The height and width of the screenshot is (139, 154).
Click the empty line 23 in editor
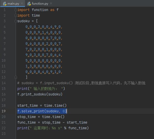click(84, 134)
